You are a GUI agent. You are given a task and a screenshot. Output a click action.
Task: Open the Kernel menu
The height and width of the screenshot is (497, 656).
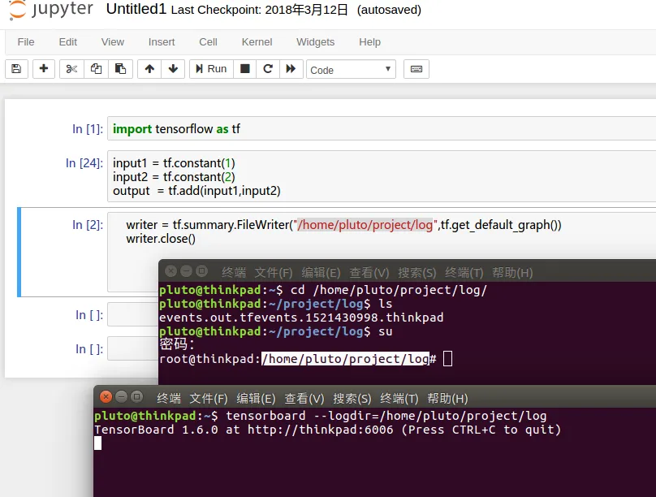257,42
